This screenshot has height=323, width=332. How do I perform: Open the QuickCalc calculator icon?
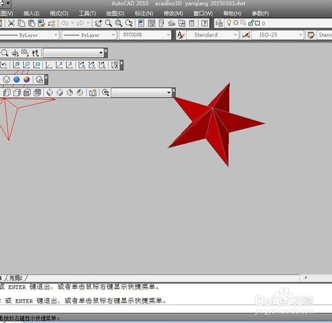[x=192, y=23]
